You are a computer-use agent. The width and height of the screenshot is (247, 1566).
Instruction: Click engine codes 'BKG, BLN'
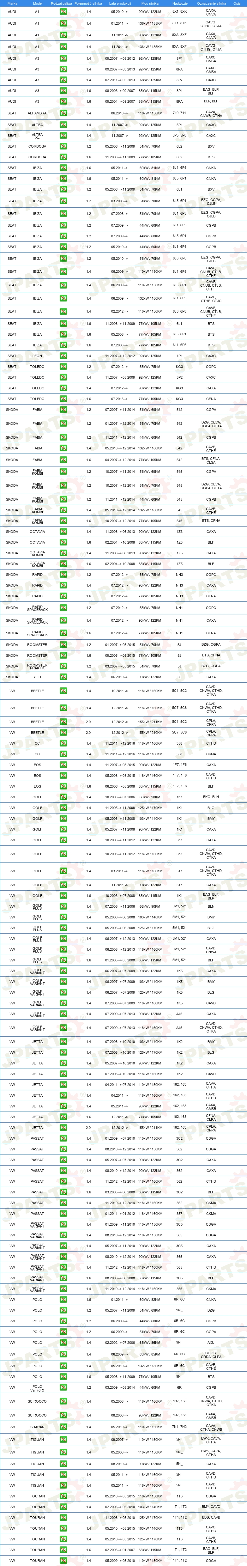pyautogui.click(x=211, y=797)
